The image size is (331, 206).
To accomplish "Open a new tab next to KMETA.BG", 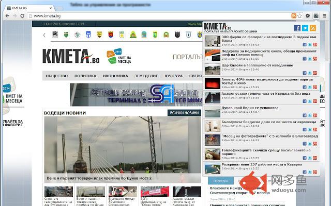I will 60,8.
